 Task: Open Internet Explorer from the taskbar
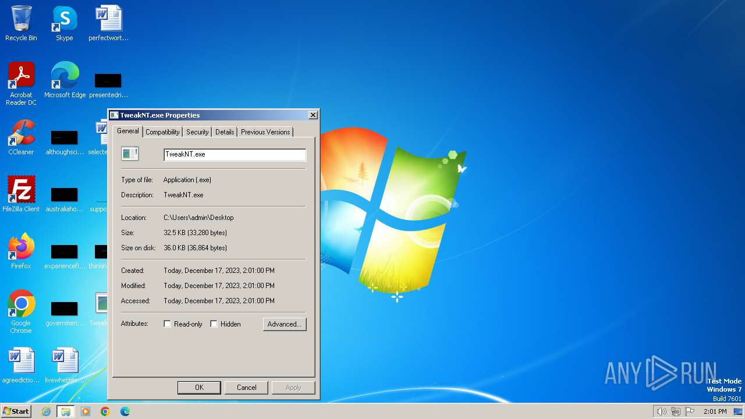[x=46, y=411]
